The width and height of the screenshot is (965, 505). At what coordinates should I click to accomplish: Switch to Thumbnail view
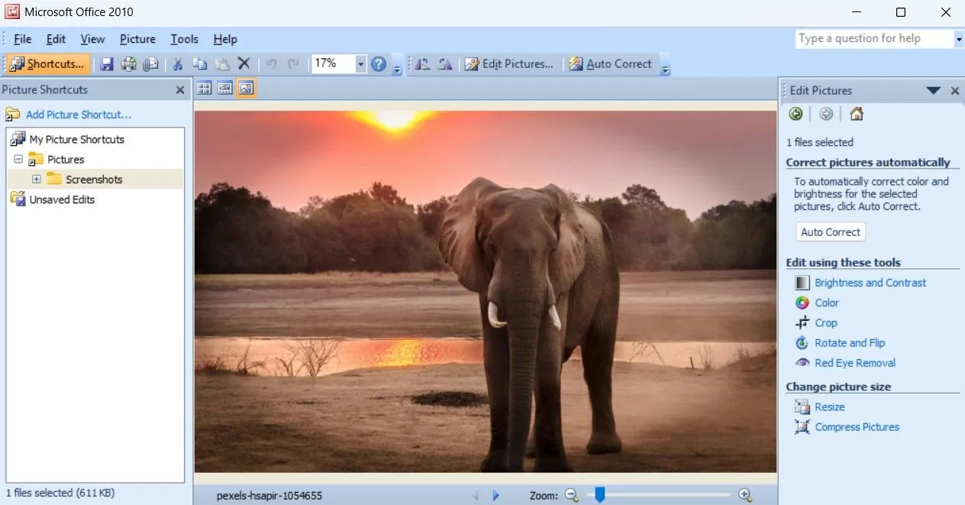[204, 88]
